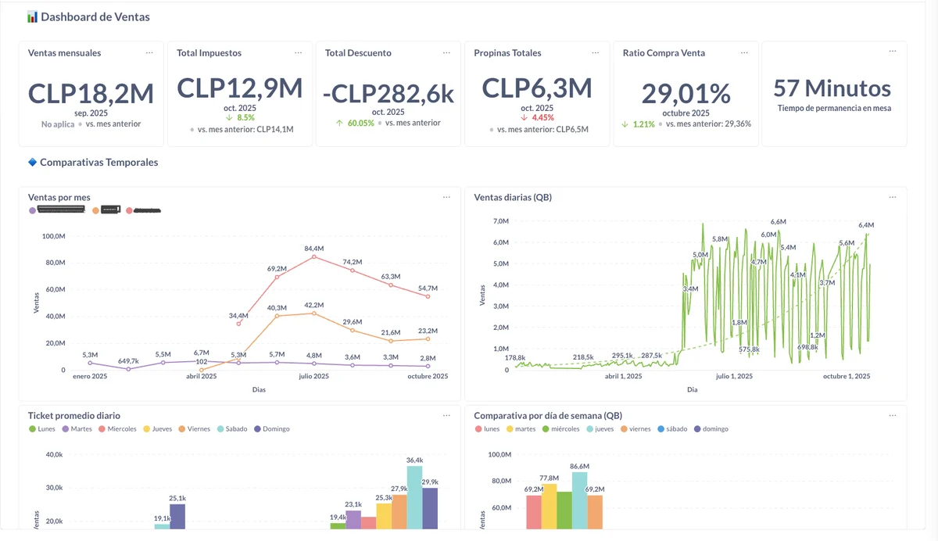
Task: Toggle the sábado series in Comparativa legend
Action: point(674,429)
